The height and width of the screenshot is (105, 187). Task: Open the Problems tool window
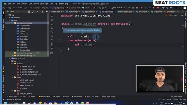(32, 97)
